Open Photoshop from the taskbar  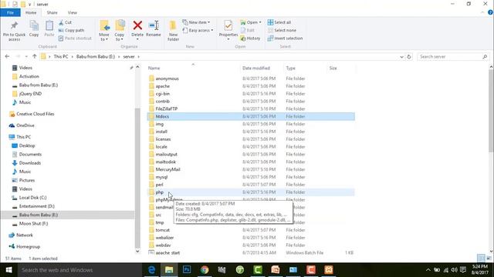(x=187, y=270)
